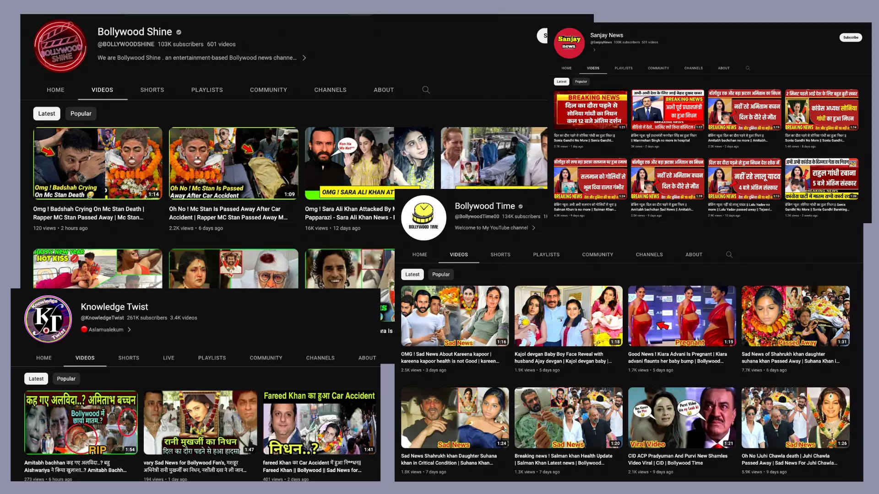Open Kiara Advani Pregnant video thumbnail
The width and height of the screenshot is (879, 494).
[682, 316]
